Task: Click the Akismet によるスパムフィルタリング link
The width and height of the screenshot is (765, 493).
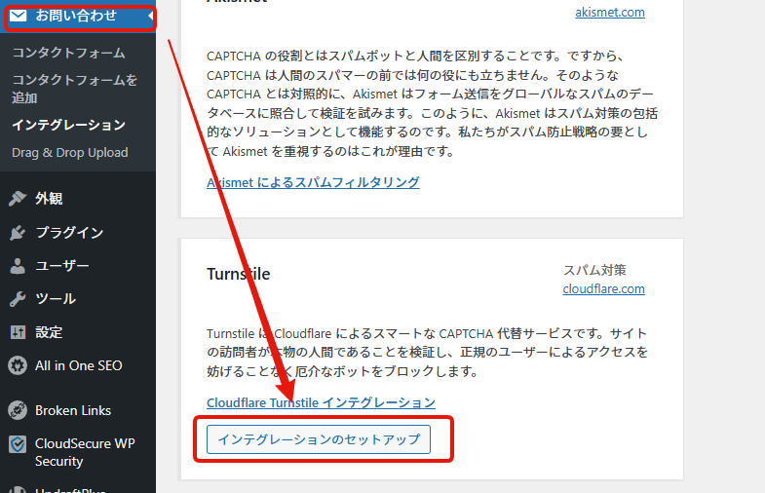Action: pos(313,182)
